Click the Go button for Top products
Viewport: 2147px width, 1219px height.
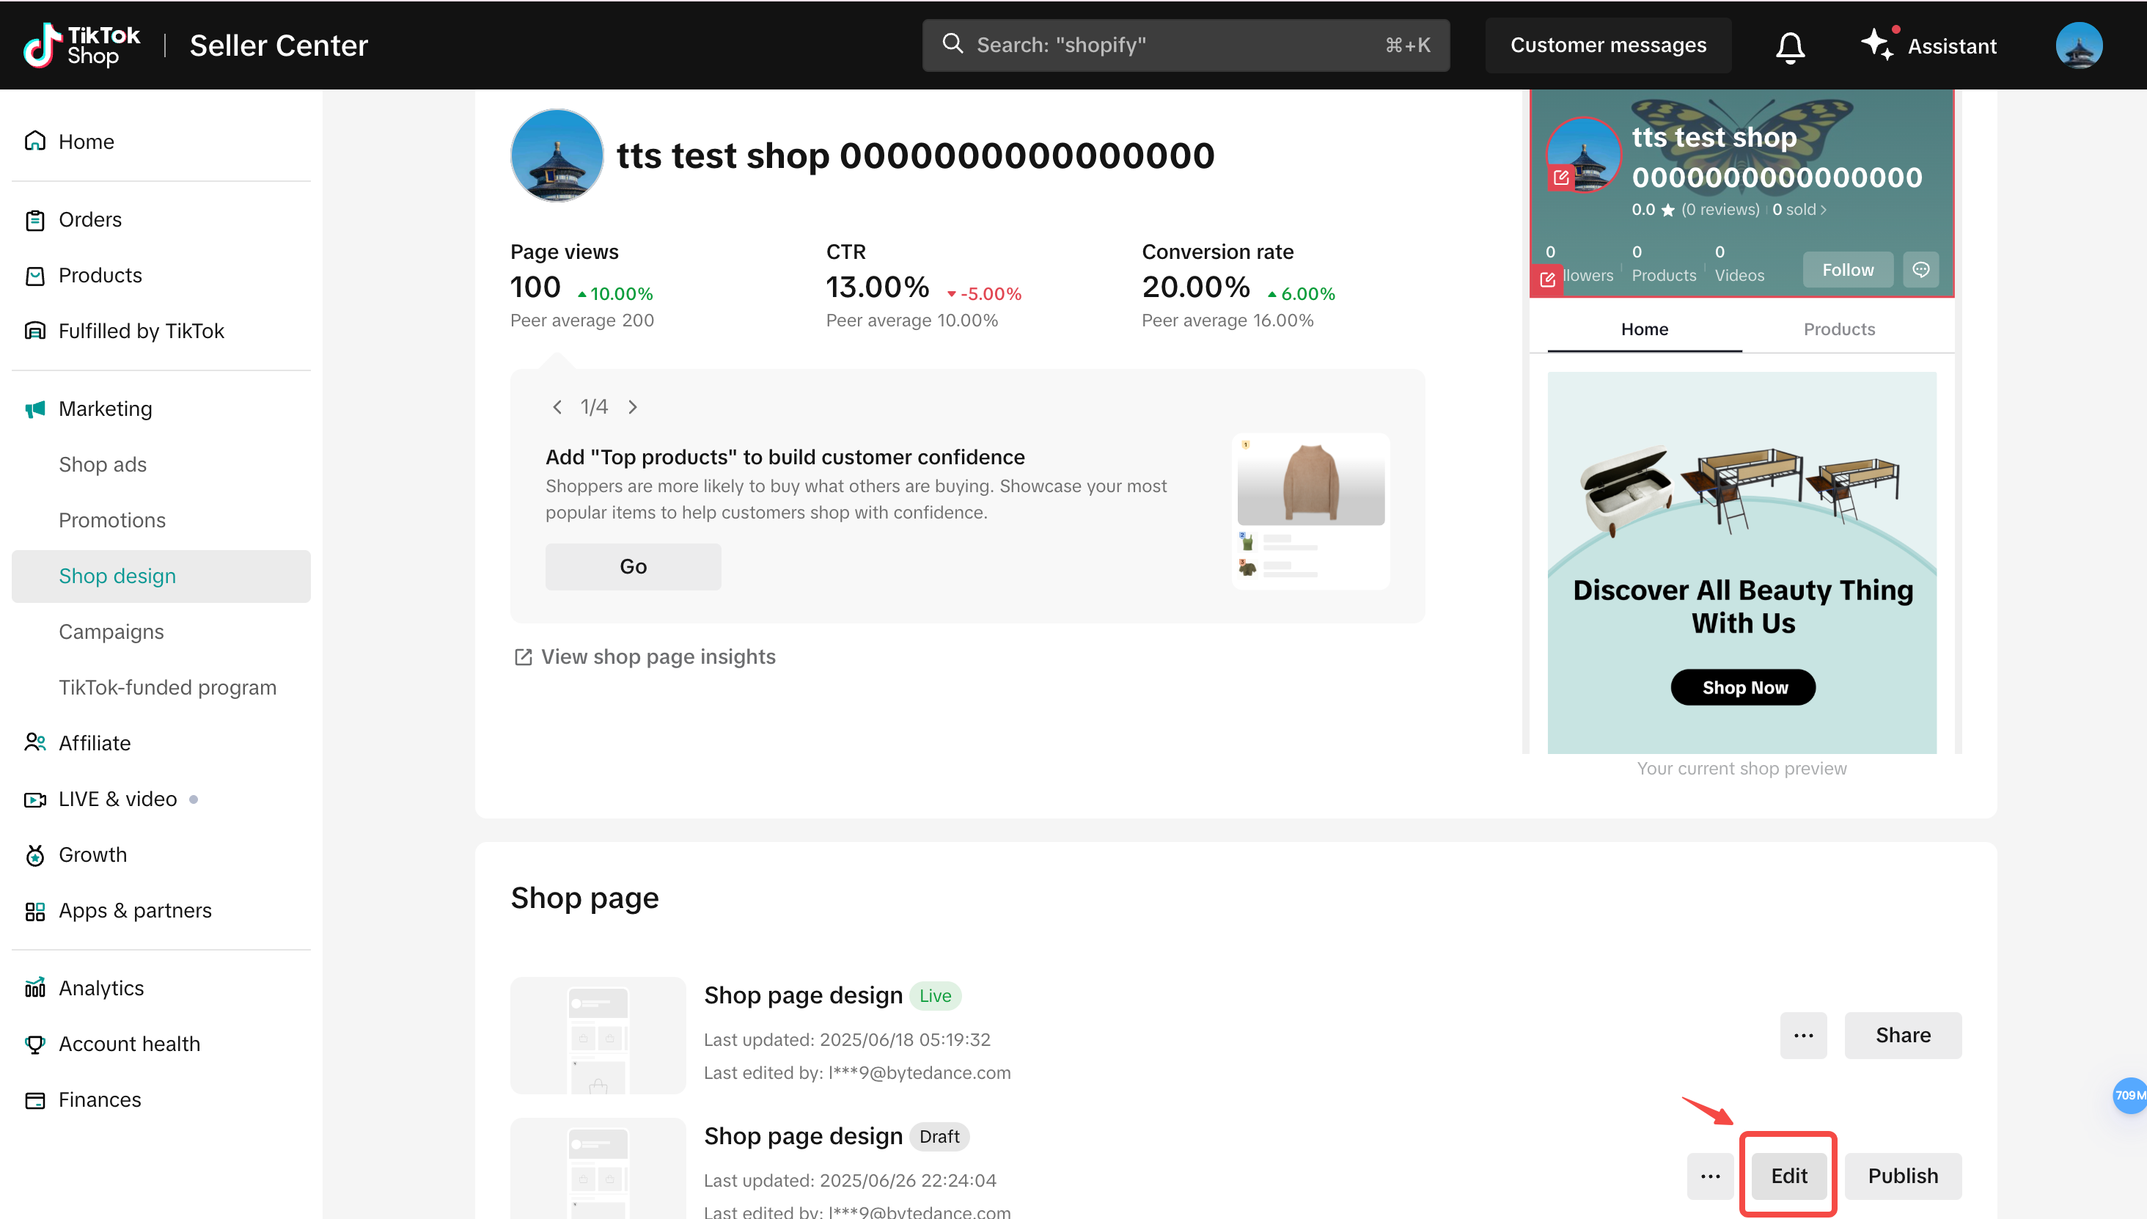tap(633, 566)
